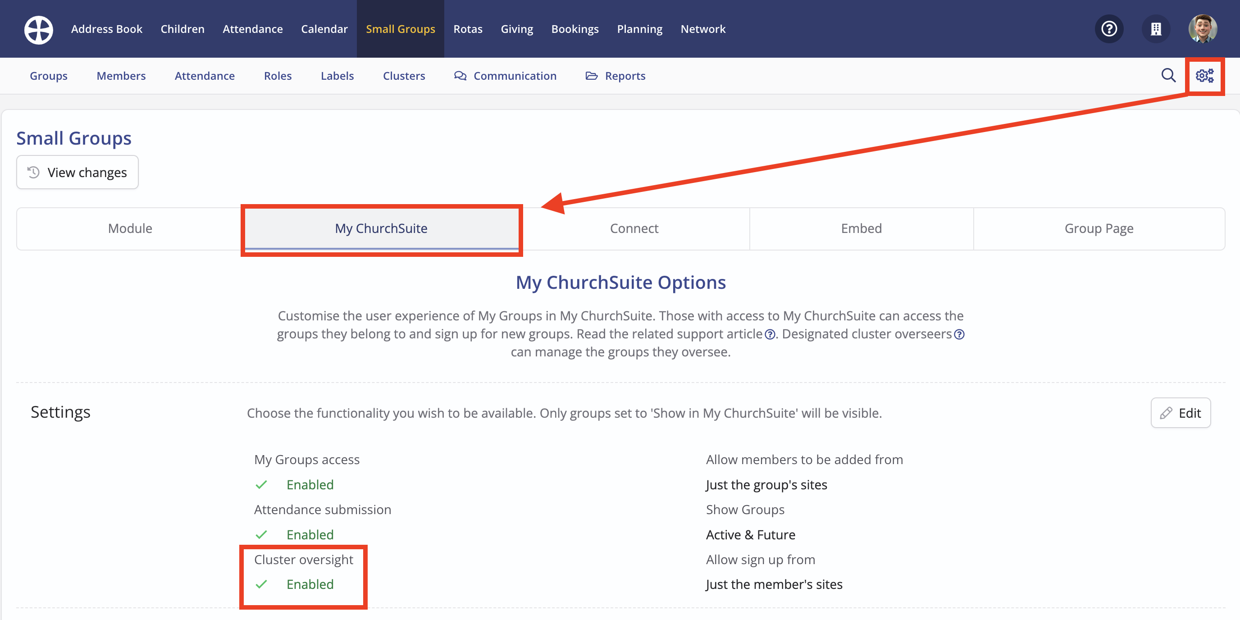The width and height of the screenshot is (1240, 620).
Task: Go to Groups section
Action: pos(49,76)
